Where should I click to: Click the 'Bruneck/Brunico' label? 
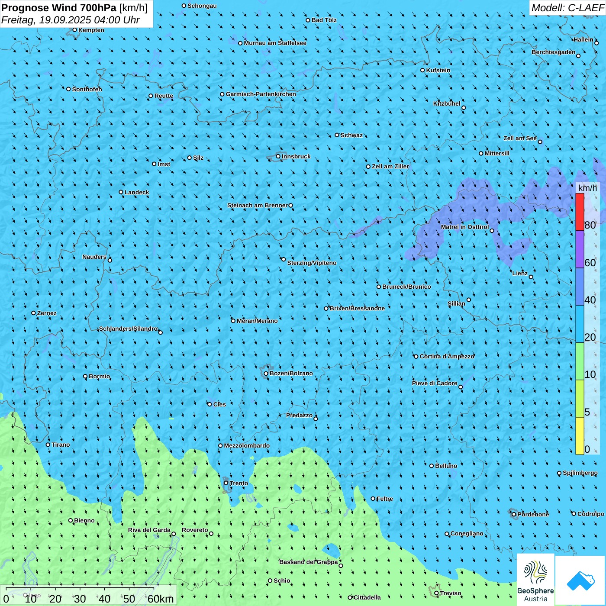pos(406,287)
